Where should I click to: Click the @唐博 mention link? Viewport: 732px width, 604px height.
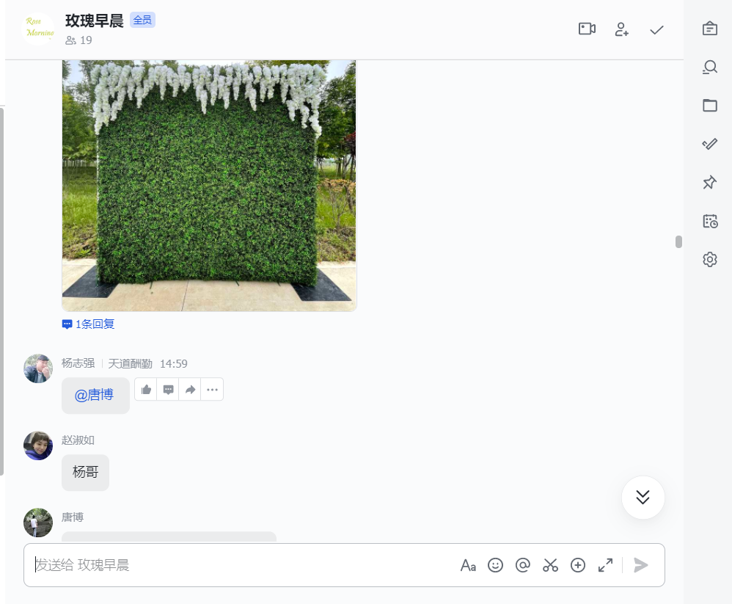(x=94, y=395)
